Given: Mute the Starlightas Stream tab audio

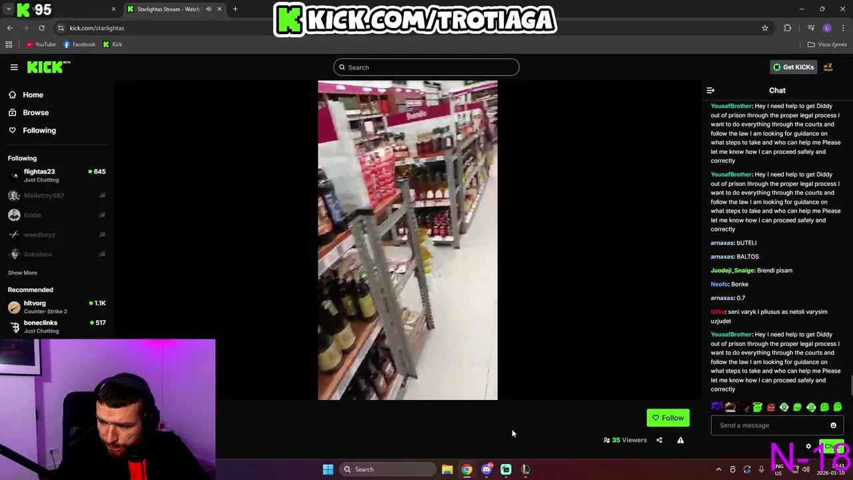Looking at the screenshot, I should pyautogui.click(x=209, y=9).
